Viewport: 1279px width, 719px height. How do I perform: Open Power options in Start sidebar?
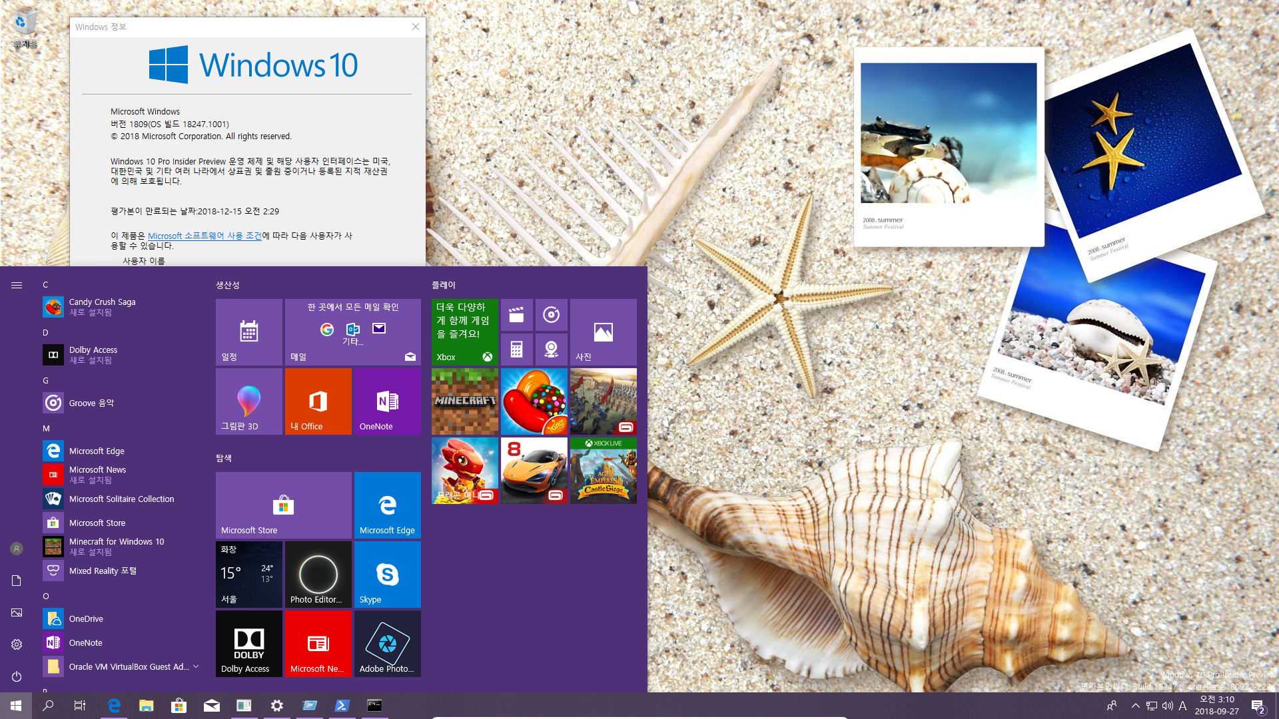17,676
